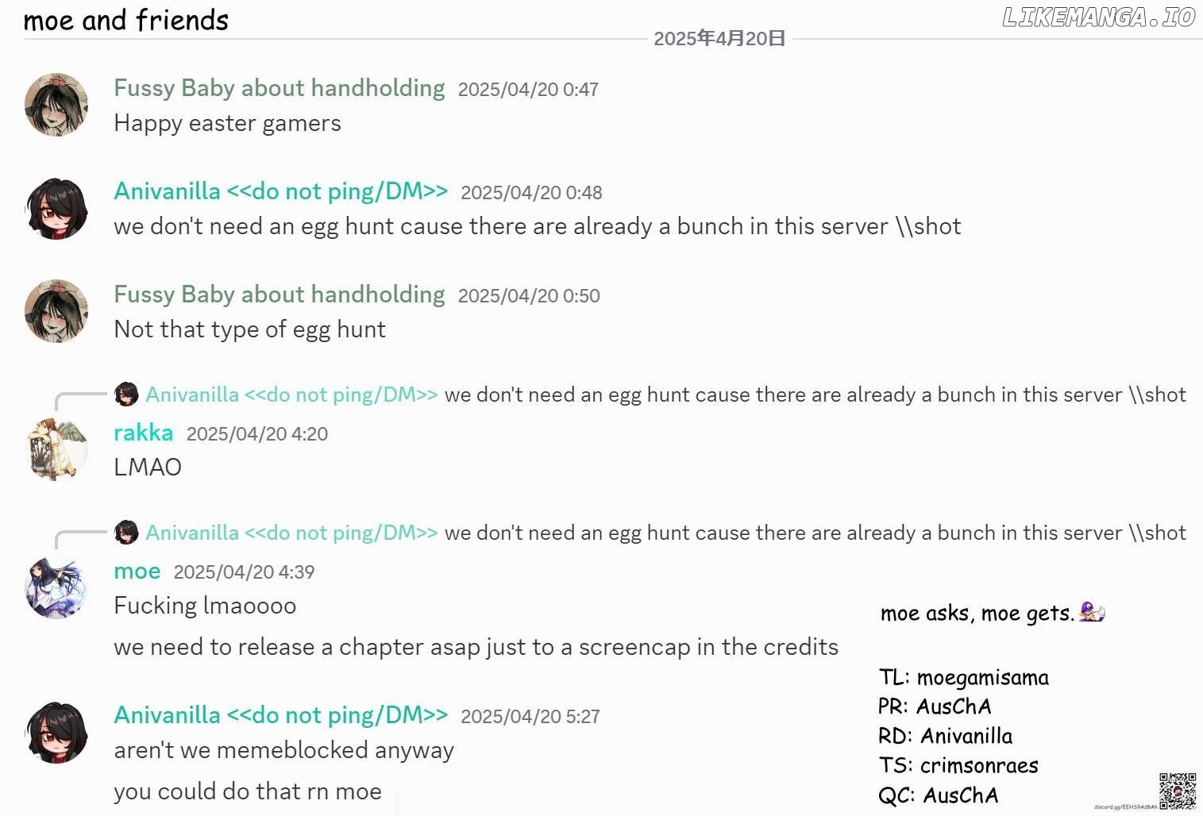
Task: Click the wizard emoji after "moe asks, moe gets."
Action: pos(1092,612)
